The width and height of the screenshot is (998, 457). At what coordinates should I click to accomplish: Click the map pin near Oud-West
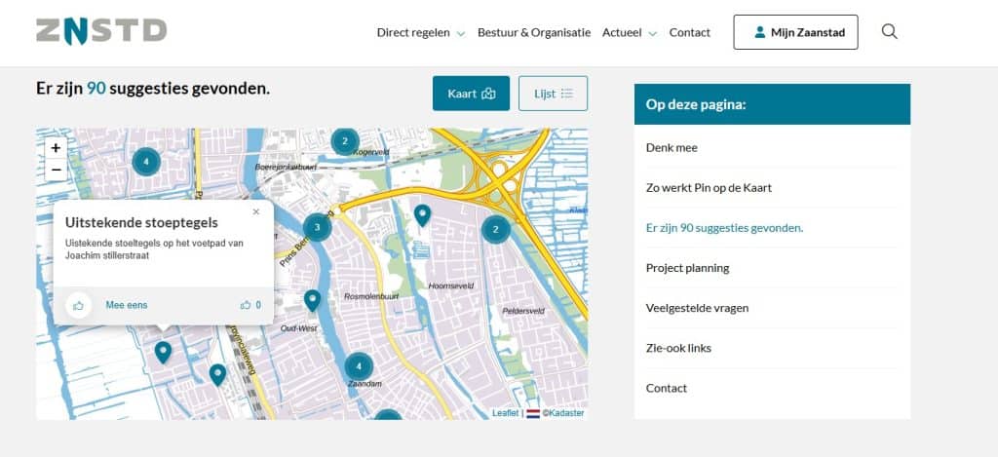click(x=312, y=299)
